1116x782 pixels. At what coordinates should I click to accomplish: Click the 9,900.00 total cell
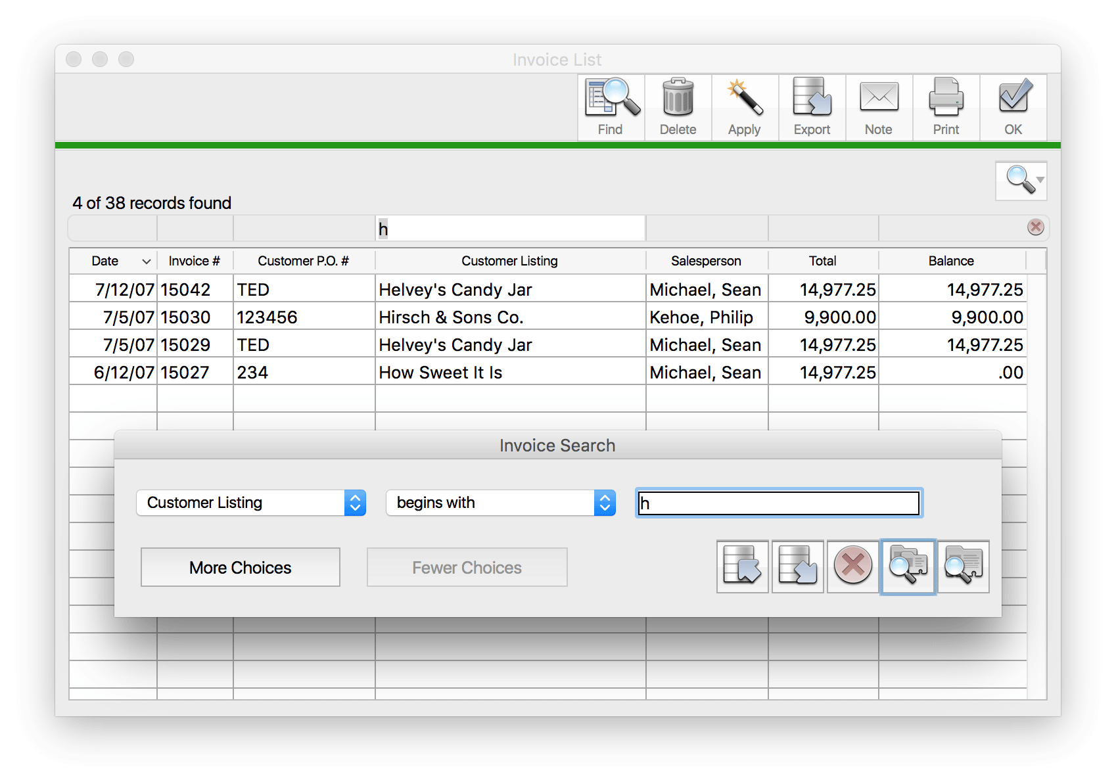click(x=823, y=317)
